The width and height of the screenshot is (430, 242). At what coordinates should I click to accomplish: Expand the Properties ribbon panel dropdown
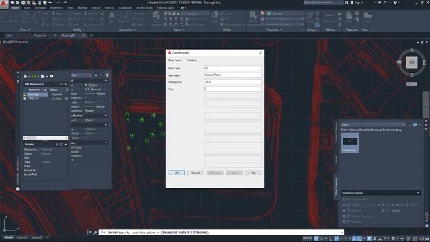click(x=274, y=30)
